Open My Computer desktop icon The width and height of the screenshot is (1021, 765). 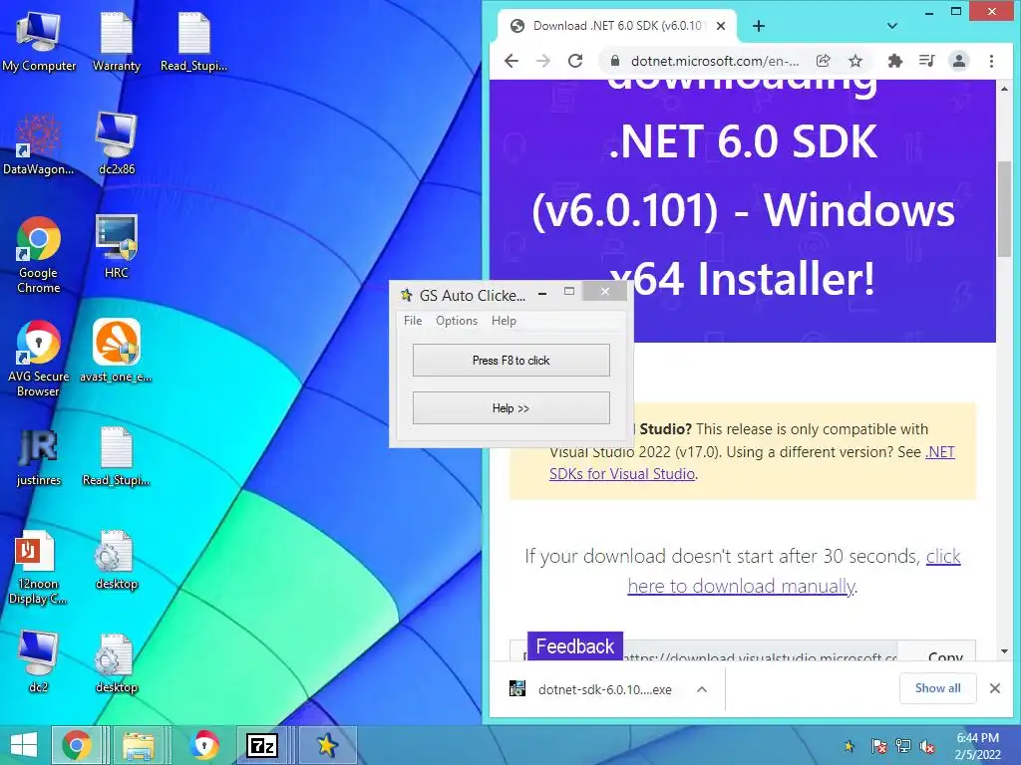tap(39, 43)
